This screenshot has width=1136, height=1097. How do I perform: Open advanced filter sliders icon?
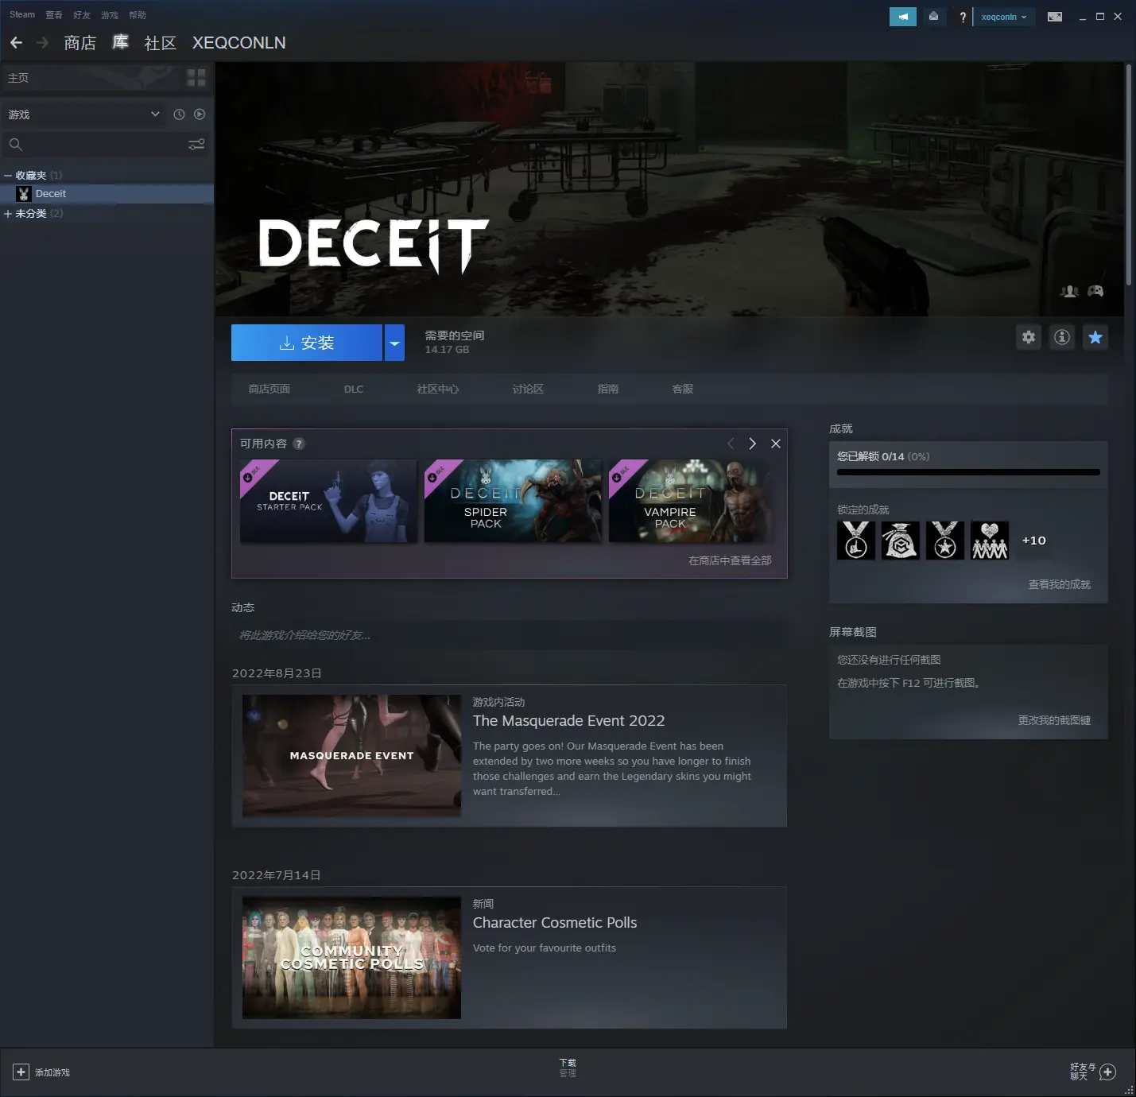point(196,145)
